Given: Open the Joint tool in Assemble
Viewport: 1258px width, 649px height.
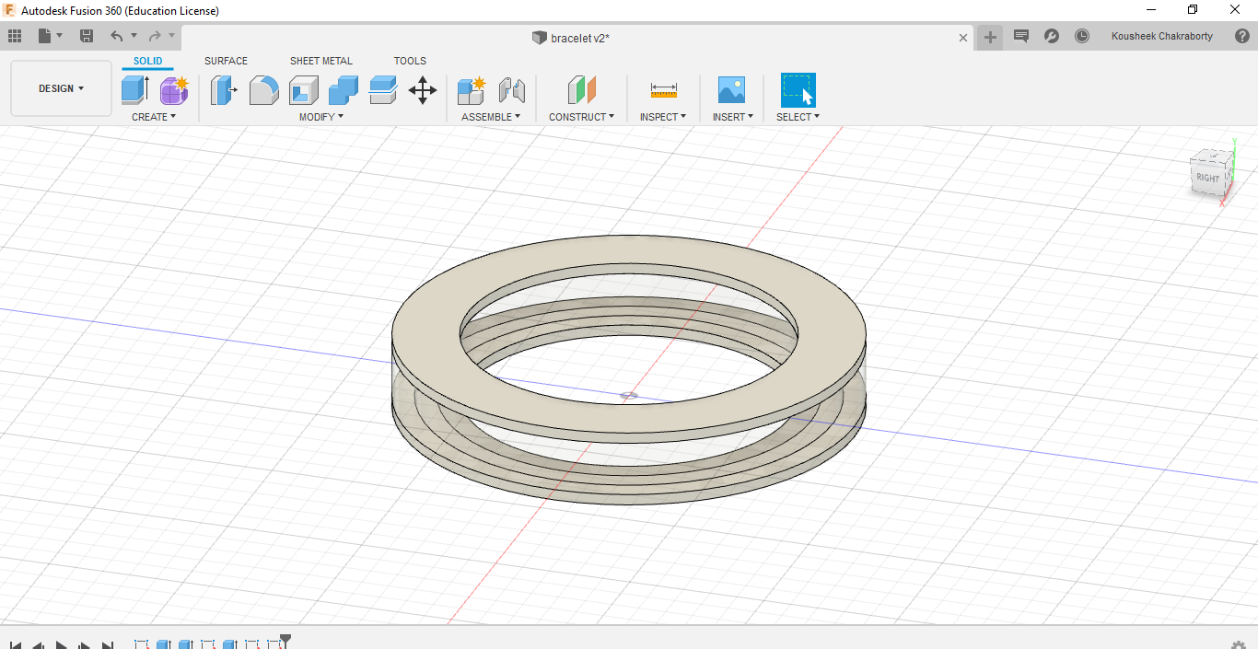Looking at the screenshot, I should click(512, 89).
